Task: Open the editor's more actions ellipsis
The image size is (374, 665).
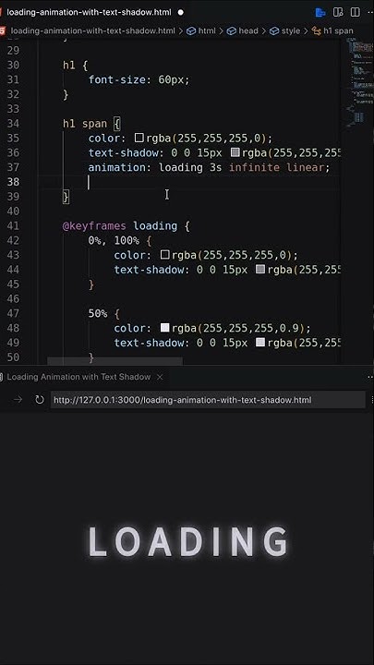Action: [x=370, y=12]
